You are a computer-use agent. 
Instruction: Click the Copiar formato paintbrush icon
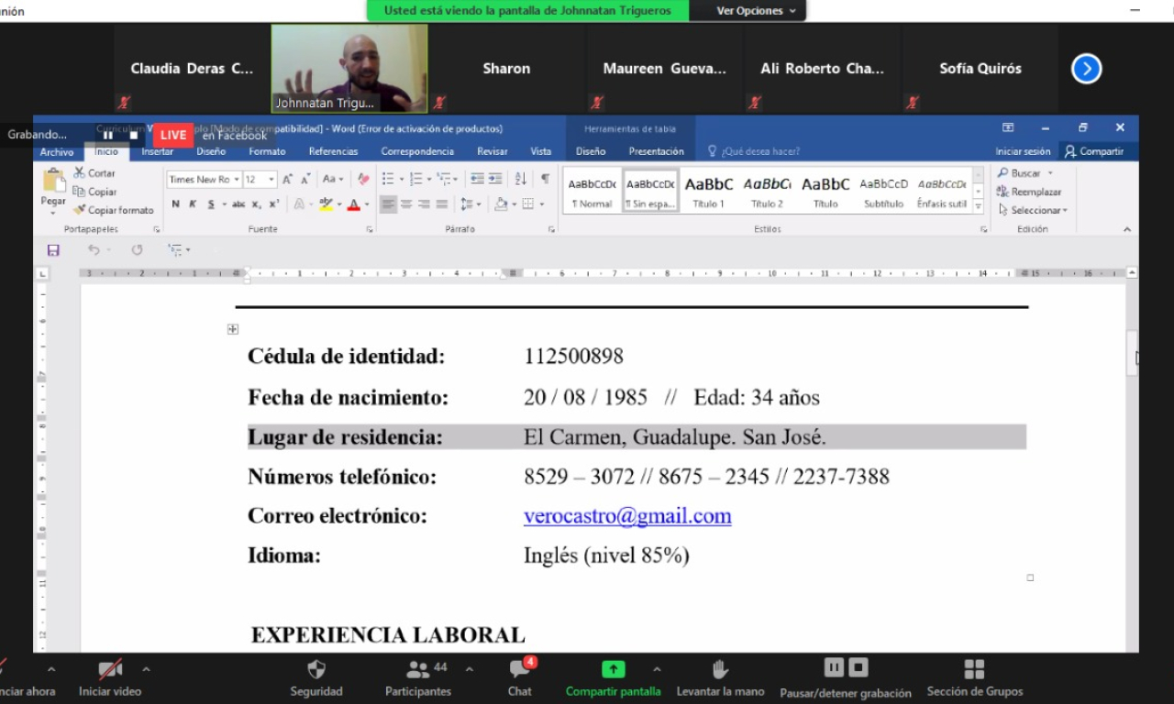point(80,210)
